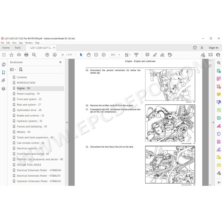222x222 pixels.
Task: Open the More Tools wrench icon
Action: click(219, 173)
